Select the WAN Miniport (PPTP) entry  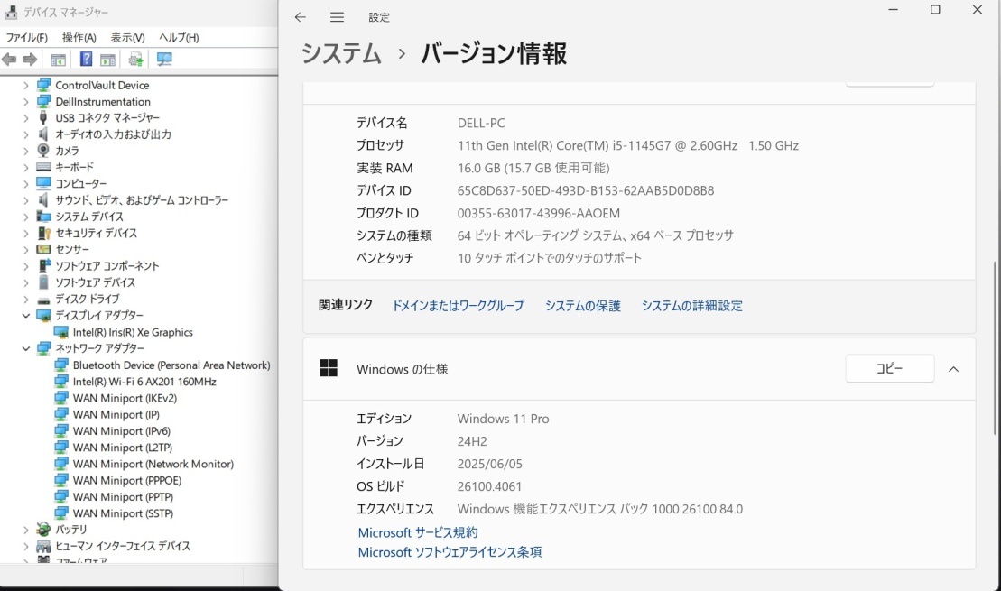coord(124,497)
